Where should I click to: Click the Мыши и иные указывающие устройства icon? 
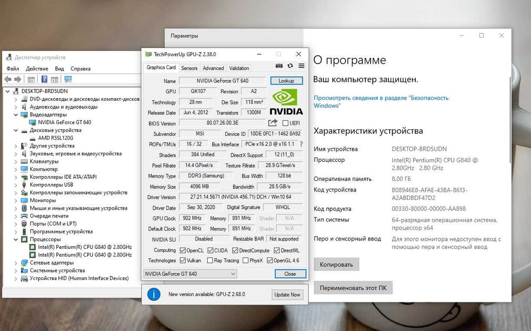click(24, 208)
